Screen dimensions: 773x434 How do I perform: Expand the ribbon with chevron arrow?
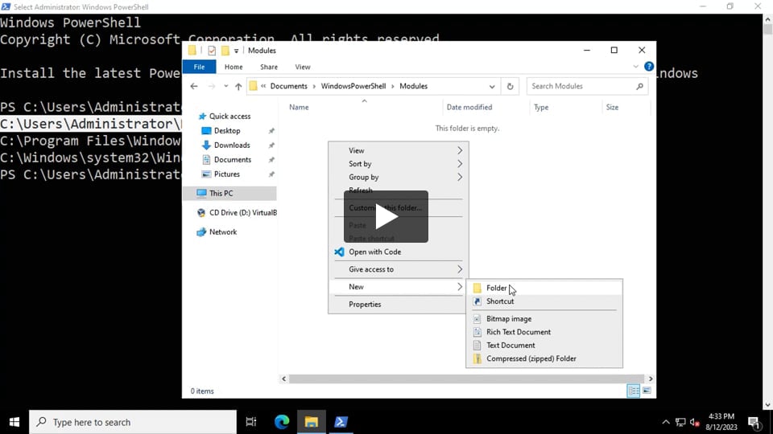pos(637,67)
